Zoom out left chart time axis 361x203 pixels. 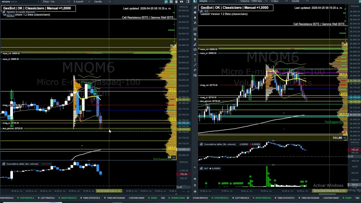tap(183, 191)
